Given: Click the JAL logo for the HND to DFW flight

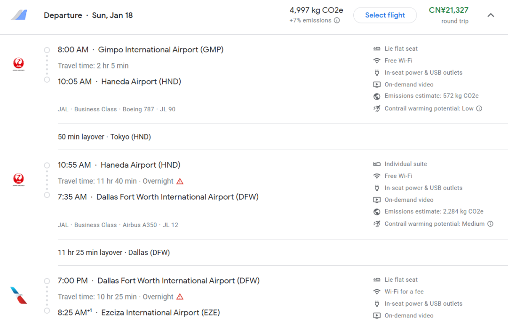Looking at the screenshot, I should (18, 179).
